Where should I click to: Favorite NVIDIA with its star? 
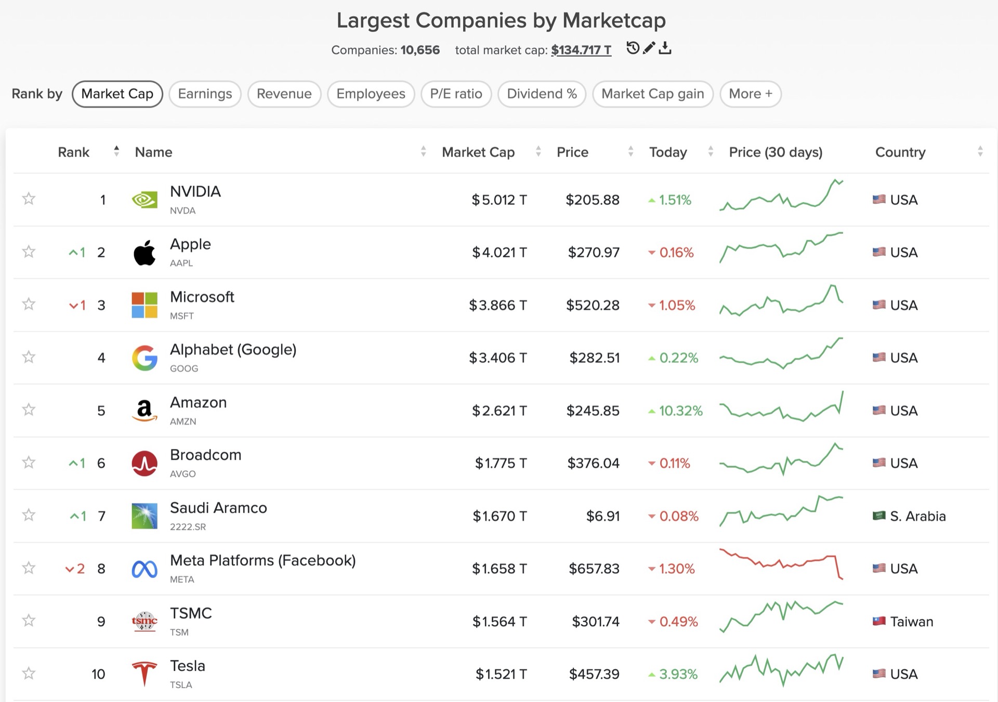click(29, 199)
